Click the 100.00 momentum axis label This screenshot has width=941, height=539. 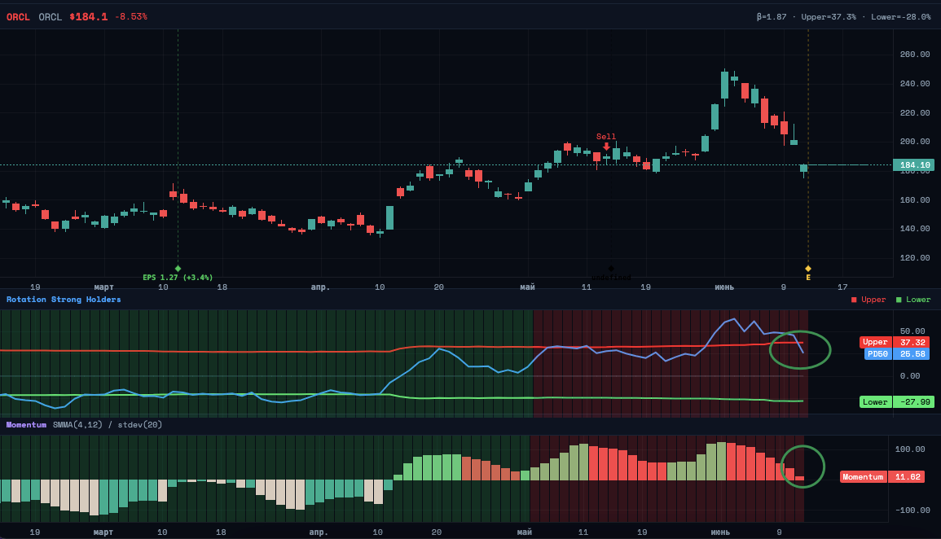[910, 449]
